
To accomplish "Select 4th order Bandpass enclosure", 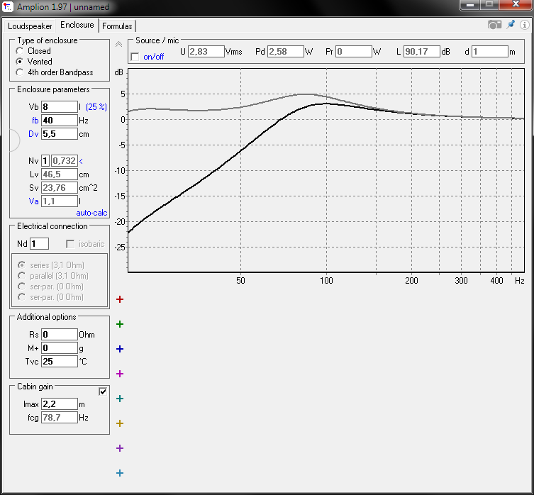I will click(x=20, y=72).
